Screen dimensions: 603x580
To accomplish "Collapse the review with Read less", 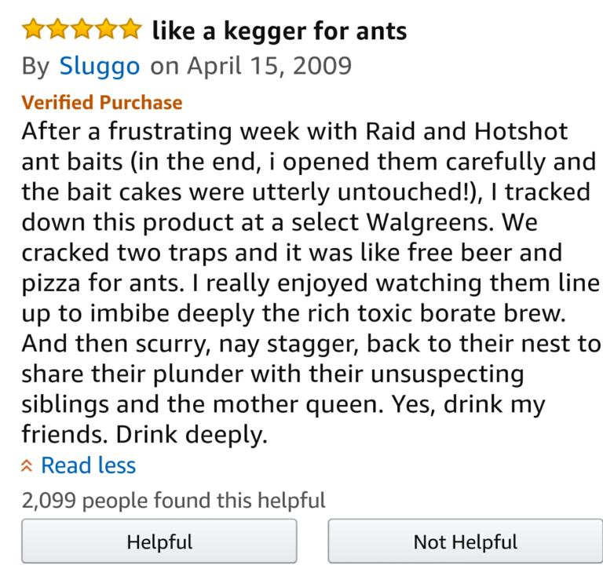I will pos(88,465).
